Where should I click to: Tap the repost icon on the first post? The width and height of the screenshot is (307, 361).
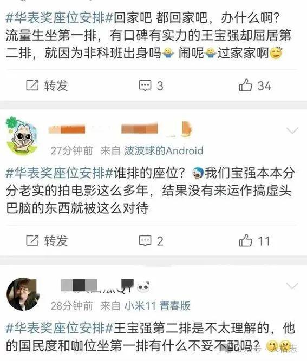tap(32, 86)
